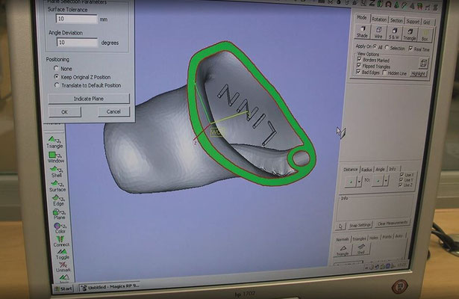The width and height of the screenshot is (459, 299).
Task: Click the pointer icon button beside Snap Settings
Action: [340, 226]
